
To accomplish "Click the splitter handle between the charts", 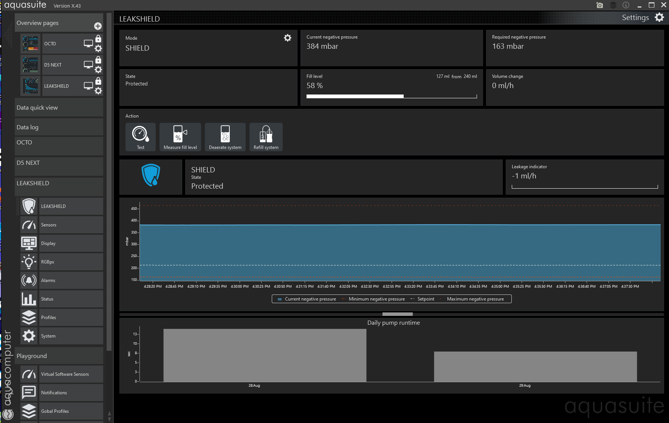I will pyautogui.click(x=397, y=314).
